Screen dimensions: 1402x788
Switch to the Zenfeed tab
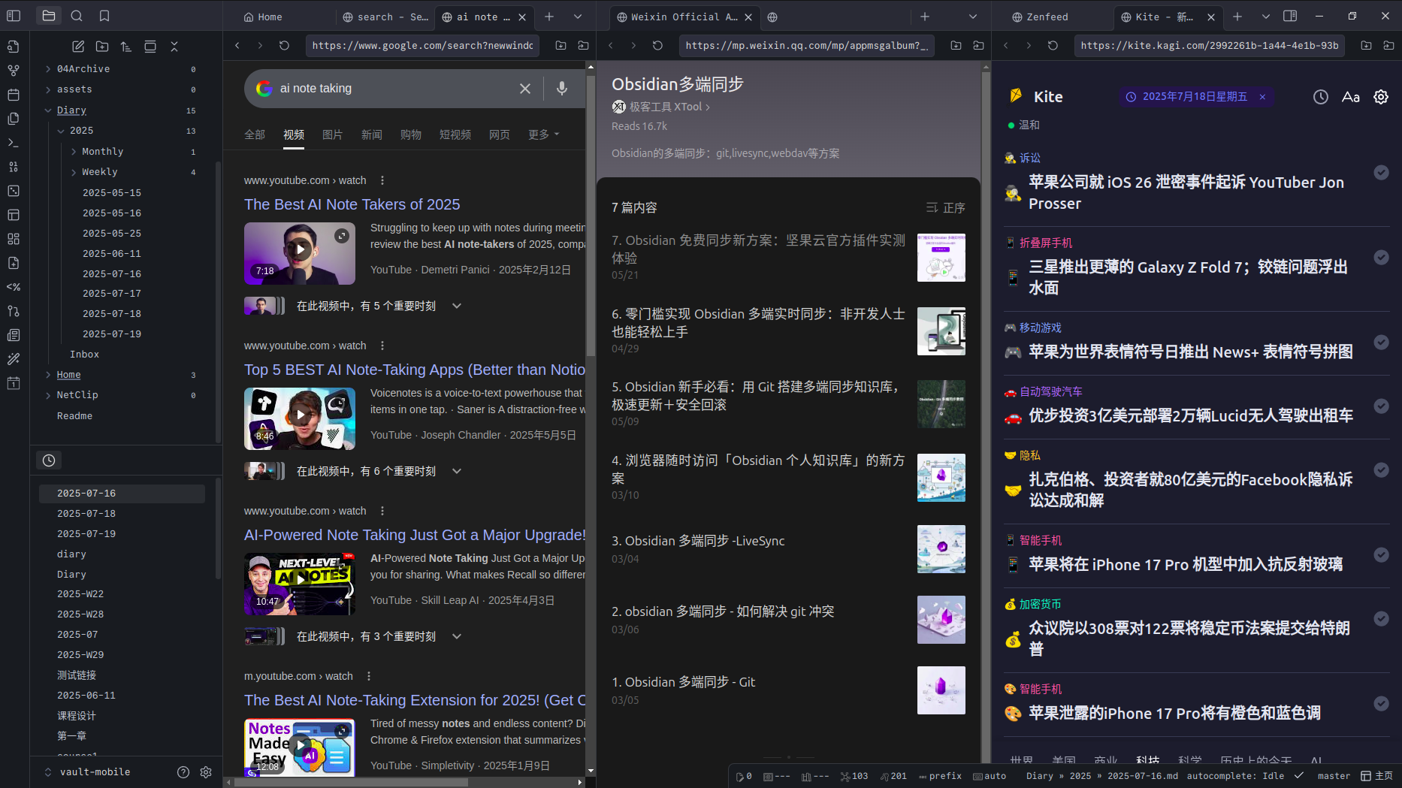pos(1047,17)
